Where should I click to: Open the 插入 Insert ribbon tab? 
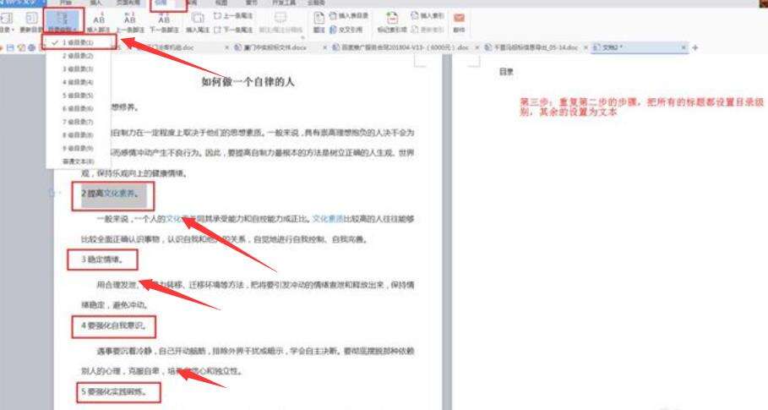coord(96,3)
